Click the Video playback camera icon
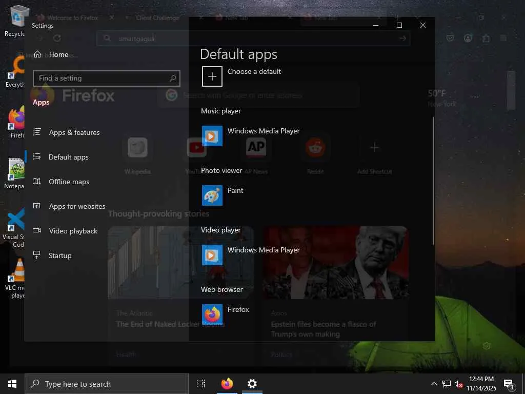Viewport: 525px width, 394px height. [37, 230]
